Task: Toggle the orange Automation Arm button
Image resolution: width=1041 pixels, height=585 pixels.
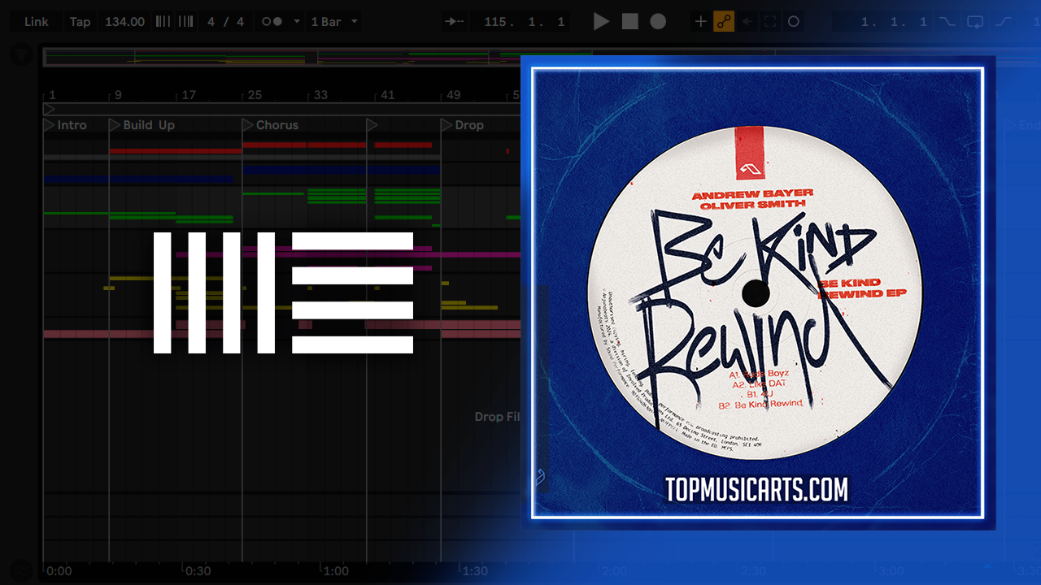Action: [724, 22]
